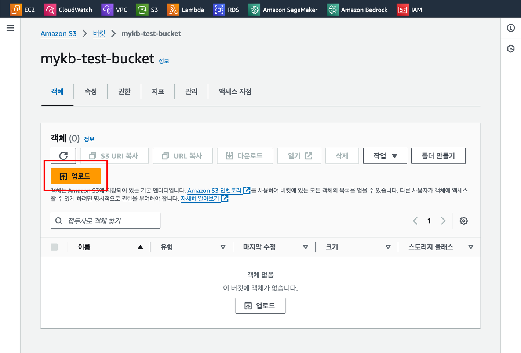Toggle the select-all objects checkbox
This screenshot has height=353, width=521.
coord(54,247)
